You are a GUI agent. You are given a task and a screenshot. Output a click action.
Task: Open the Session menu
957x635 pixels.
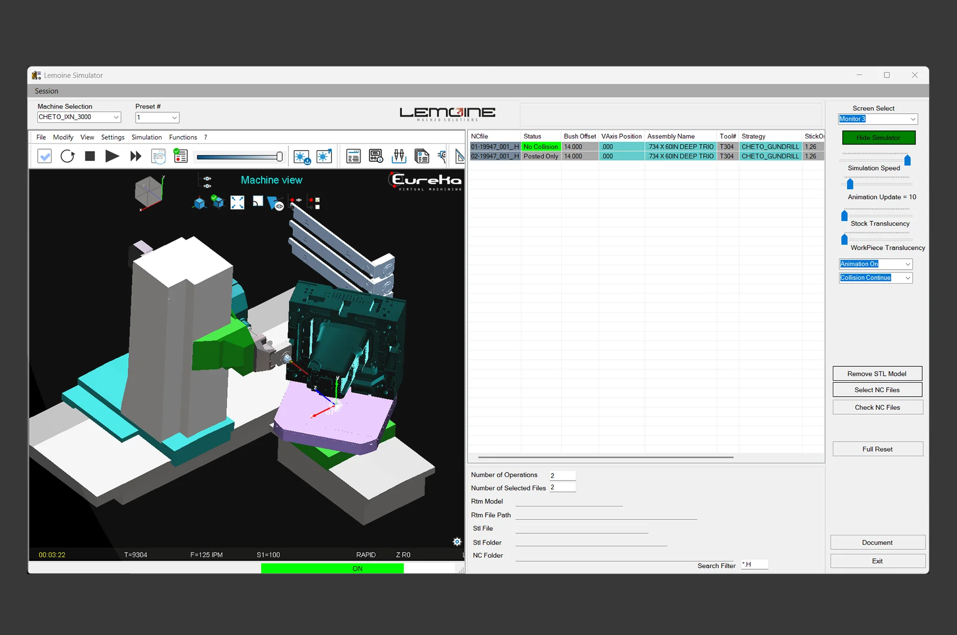(46, 91)
